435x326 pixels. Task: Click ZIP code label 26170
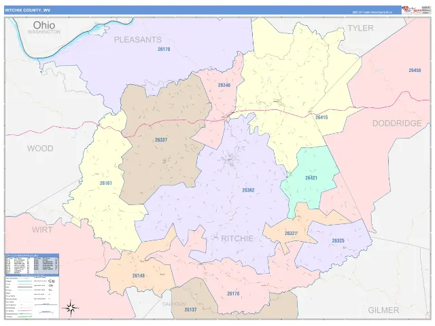pos(164,49)
